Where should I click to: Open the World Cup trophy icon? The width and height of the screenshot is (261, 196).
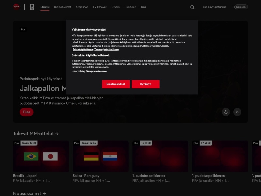[x=32, y=7]
